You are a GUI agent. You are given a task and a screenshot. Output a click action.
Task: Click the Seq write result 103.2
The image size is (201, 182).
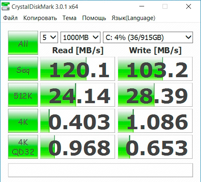[155, 69]
